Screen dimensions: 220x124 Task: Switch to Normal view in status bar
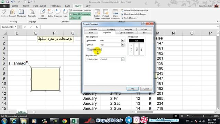176,116
